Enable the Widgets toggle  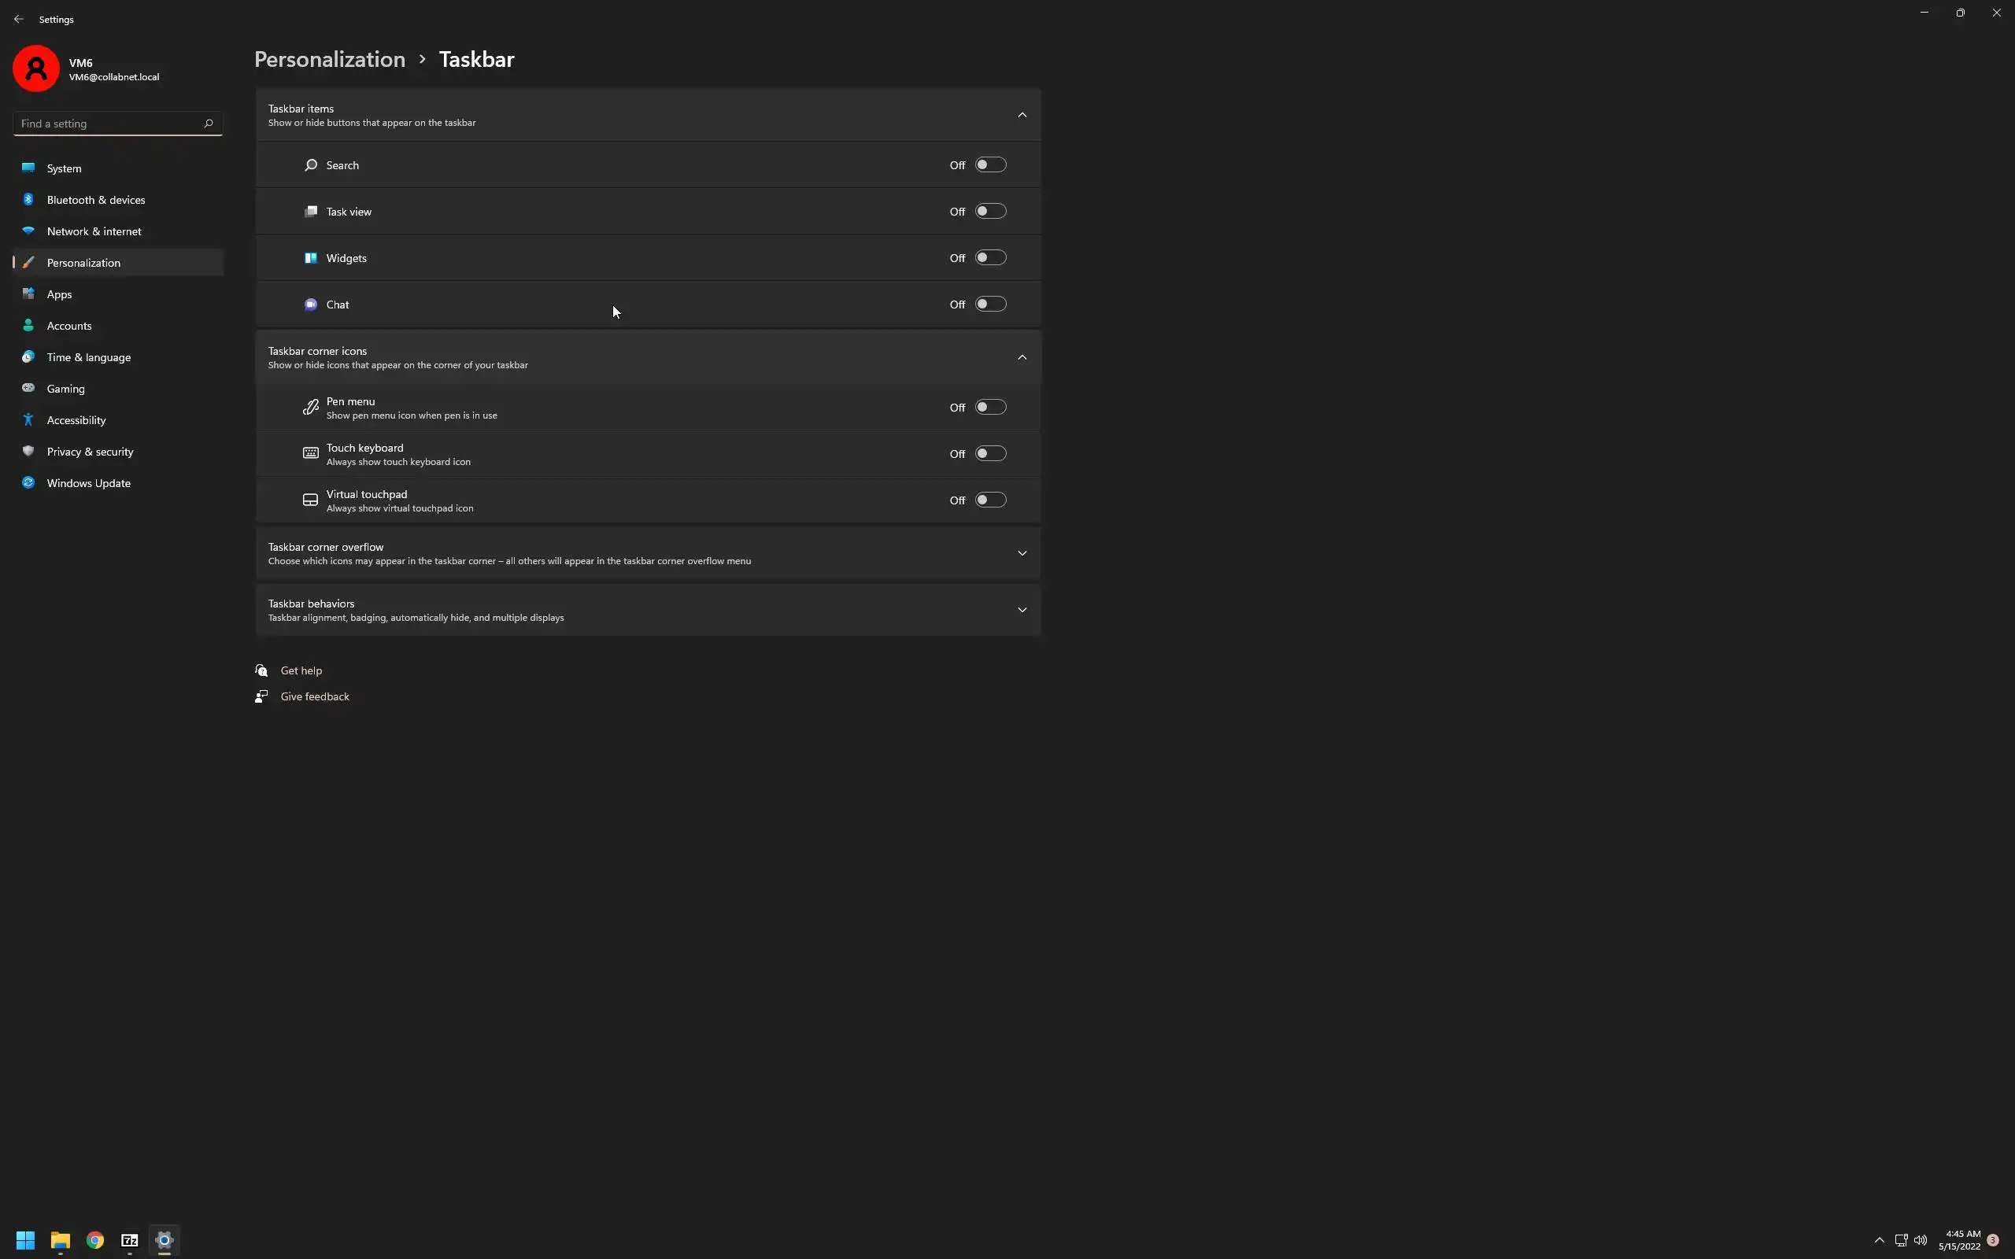[x=990, y=258]
